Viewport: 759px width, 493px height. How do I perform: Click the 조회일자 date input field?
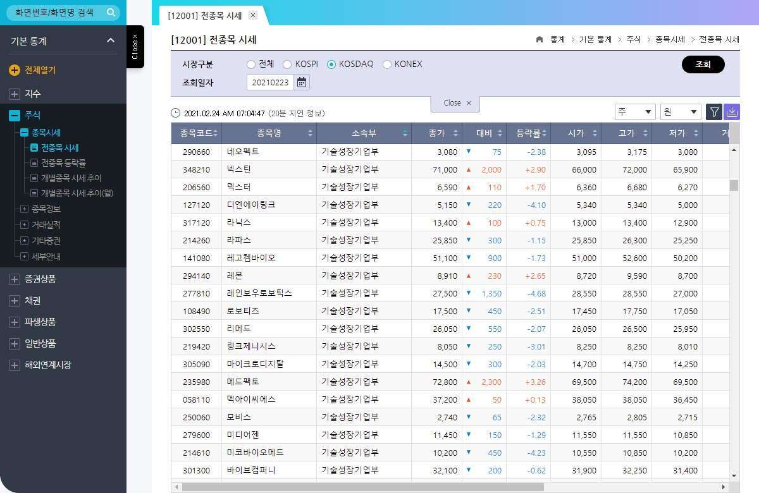pyautogui.click(x=270, y=82)
